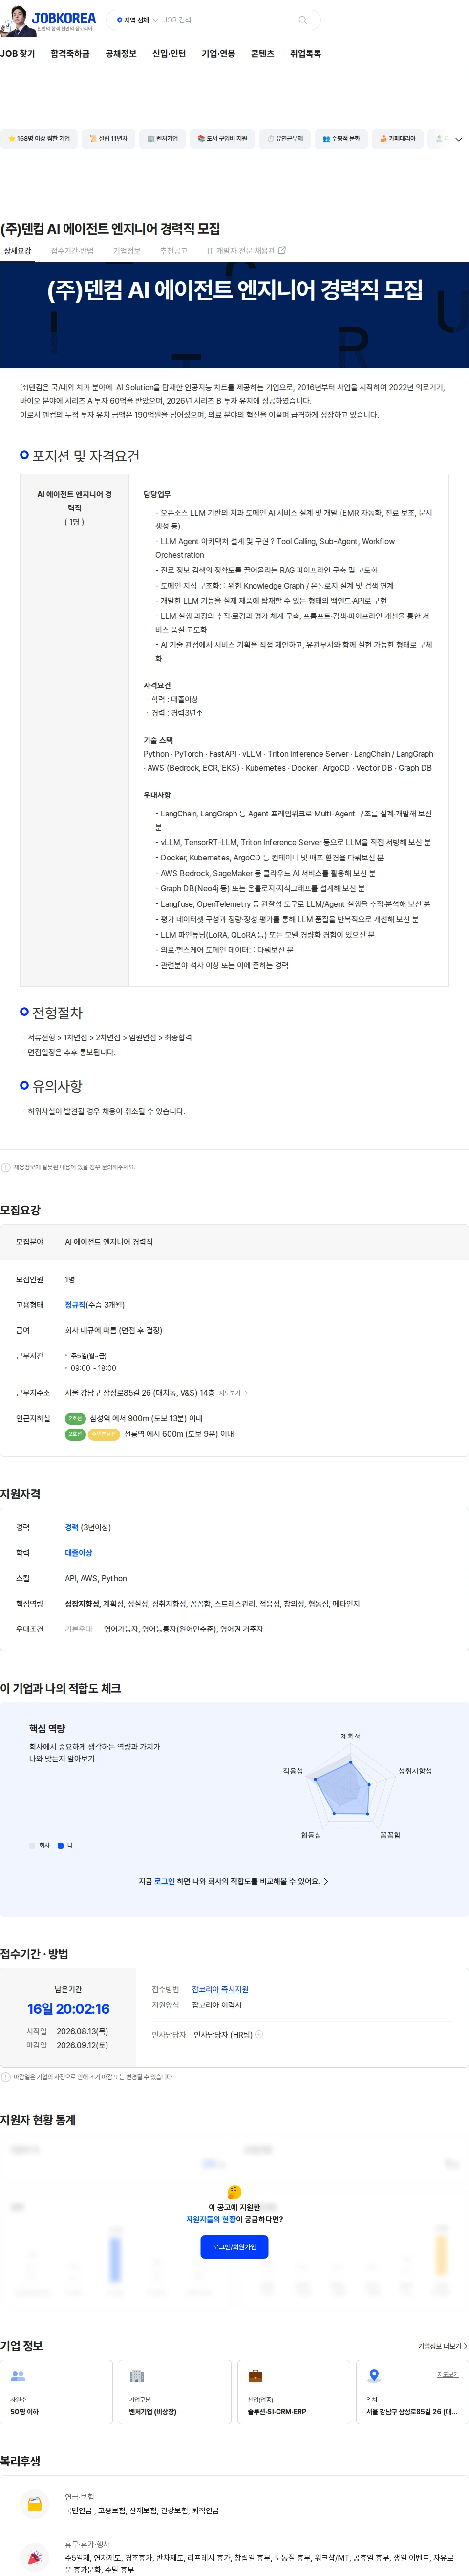This screenshot has width=469, height=2576.
Task: Click the remaining time 16일 20:02:16
Action: pyautogui.click(x=68, y=2009)
